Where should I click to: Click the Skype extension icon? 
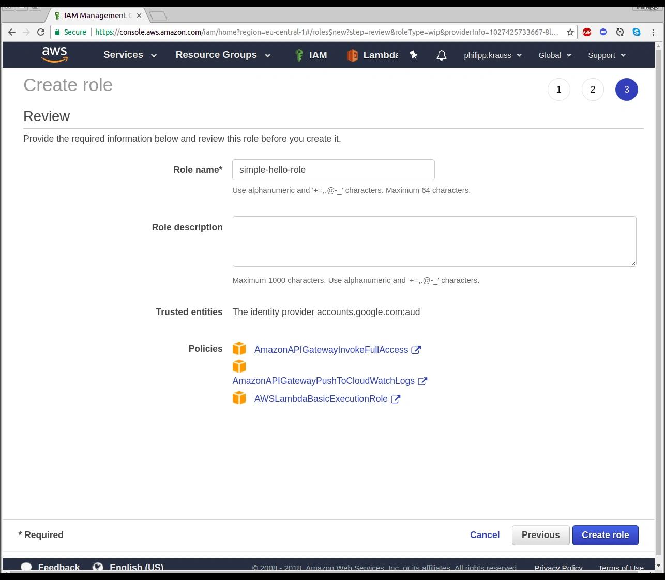(x=637, y=32)
